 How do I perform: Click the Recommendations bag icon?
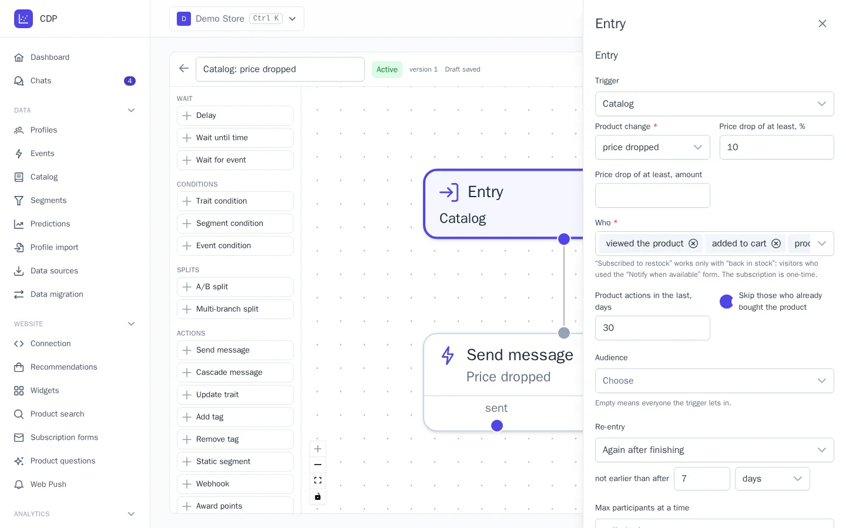[19, 367]
